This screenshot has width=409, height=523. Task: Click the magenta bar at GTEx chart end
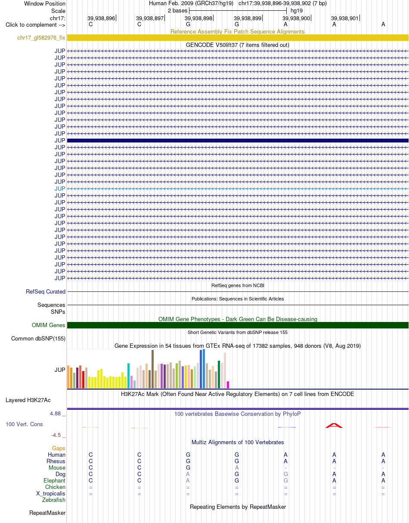[x=228, y=385]
